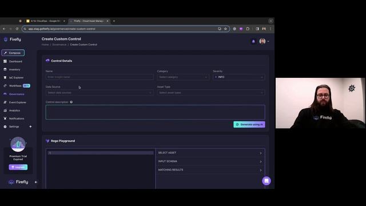
Task: Open Workflows in the sidebar
Action: pyautogui.click(x=15, y=86)
